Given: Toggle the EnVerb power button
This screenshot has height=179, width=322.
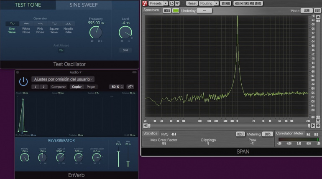Looking at the screenshot, I should click(23, 81).
